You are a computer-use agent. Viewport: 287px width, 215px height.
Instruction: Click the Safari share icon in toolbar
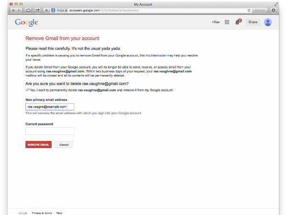pos(37,10)
